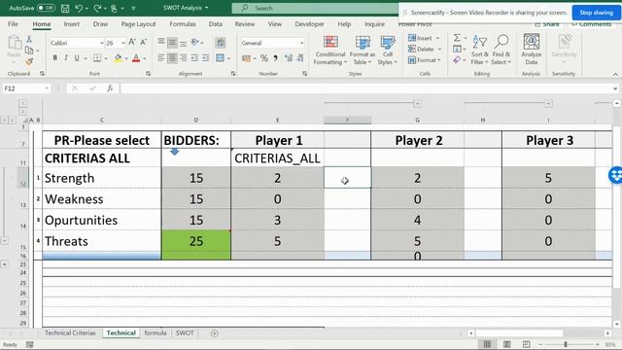The width and height of the screenshot is (622, 350).
Task: Click the Format cells button
Action: pos(425,60)
